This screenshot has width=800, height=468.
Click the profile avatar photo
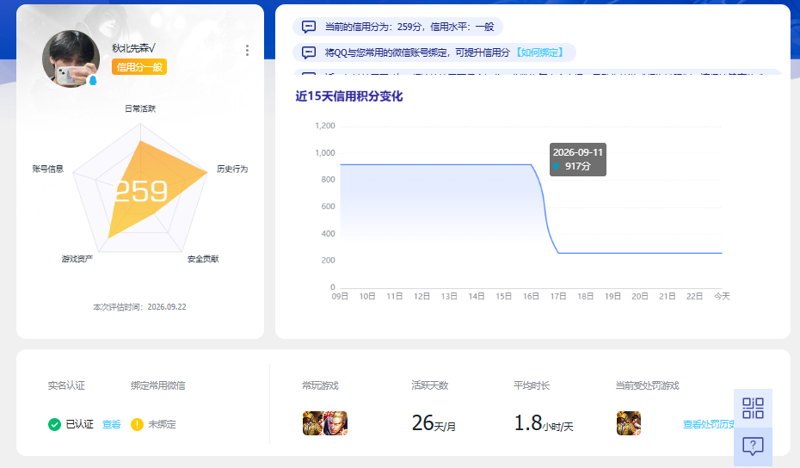[71, 58]
